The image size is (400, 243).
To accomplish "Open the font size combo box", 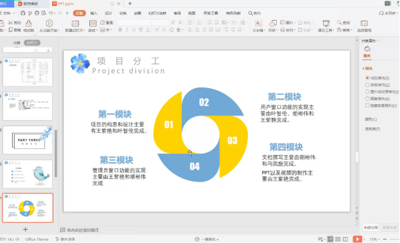I will [x=161, y=23].
